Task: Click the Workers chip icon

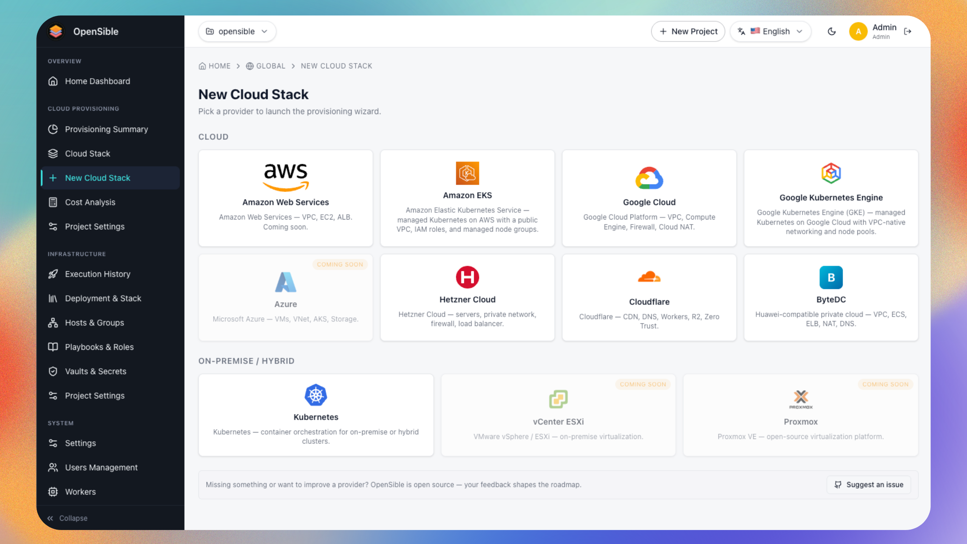Action: pos(53,492)
